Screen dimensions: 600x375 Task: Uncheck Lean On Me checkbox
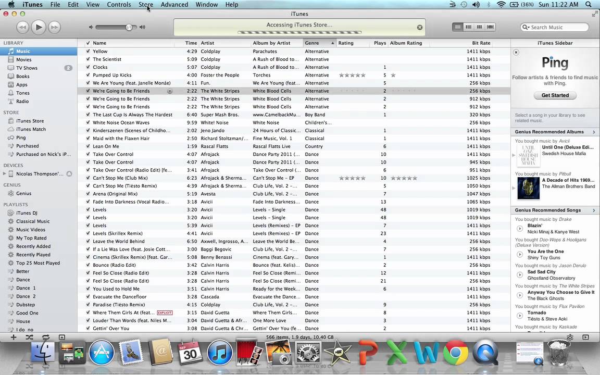pyautogui.click(x=88, y=146)
